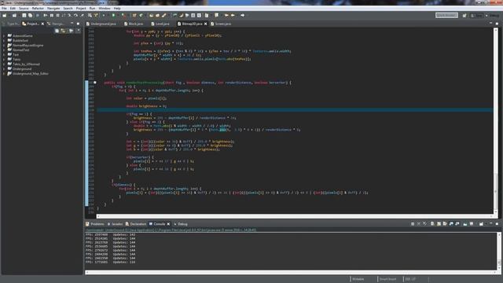This screenshot has height=283, width=503.
Task: Maximize the editor area
Action: (x=497, y=24)
